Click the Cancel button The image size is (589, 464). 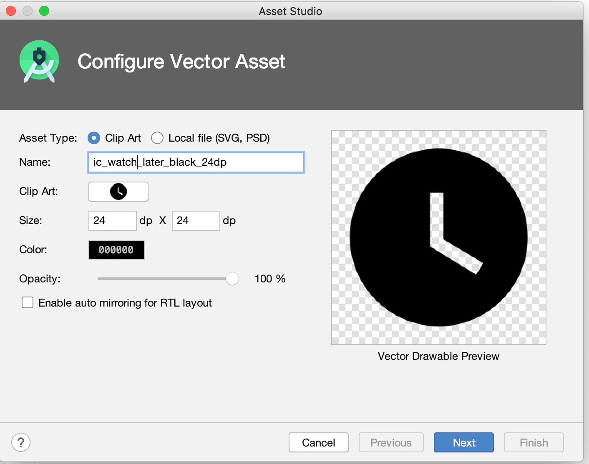(319, 442)
